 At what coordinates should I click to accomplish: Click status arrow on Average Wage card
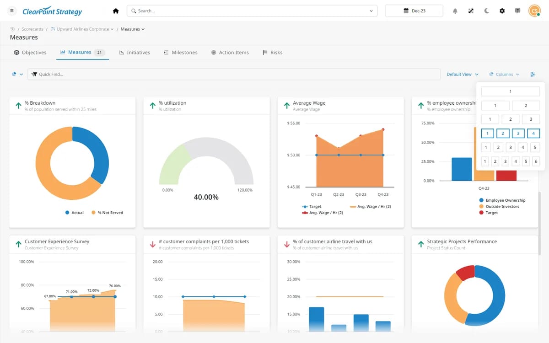pos(286,106)
